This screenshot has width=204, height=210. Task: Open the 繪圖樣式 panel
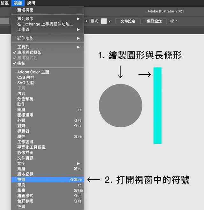tap(47, 196)
